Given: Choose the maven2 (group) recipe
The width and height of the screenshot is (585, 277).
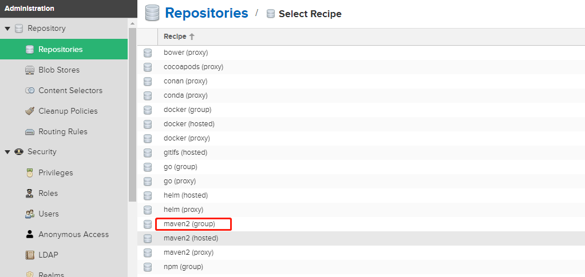Looking at the screenshot, I should click(x=189, y=224).
